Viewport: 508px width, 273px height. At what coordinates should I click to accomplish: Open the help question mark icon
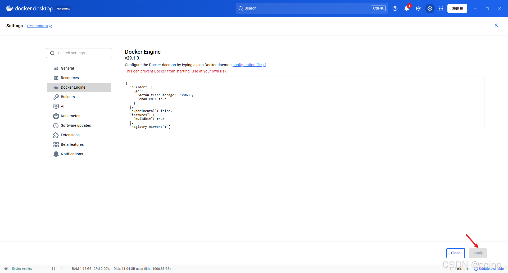click(x=395, y=8)
